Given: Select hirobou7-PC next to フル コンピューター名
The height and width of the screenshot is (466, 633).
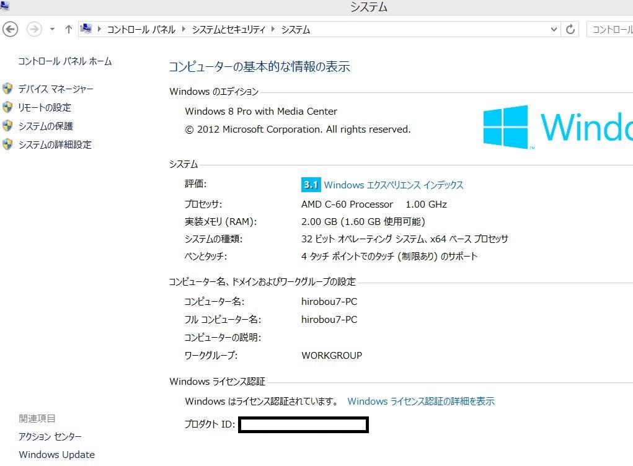Looking at the screenshot, I should [x=329, y=320].
